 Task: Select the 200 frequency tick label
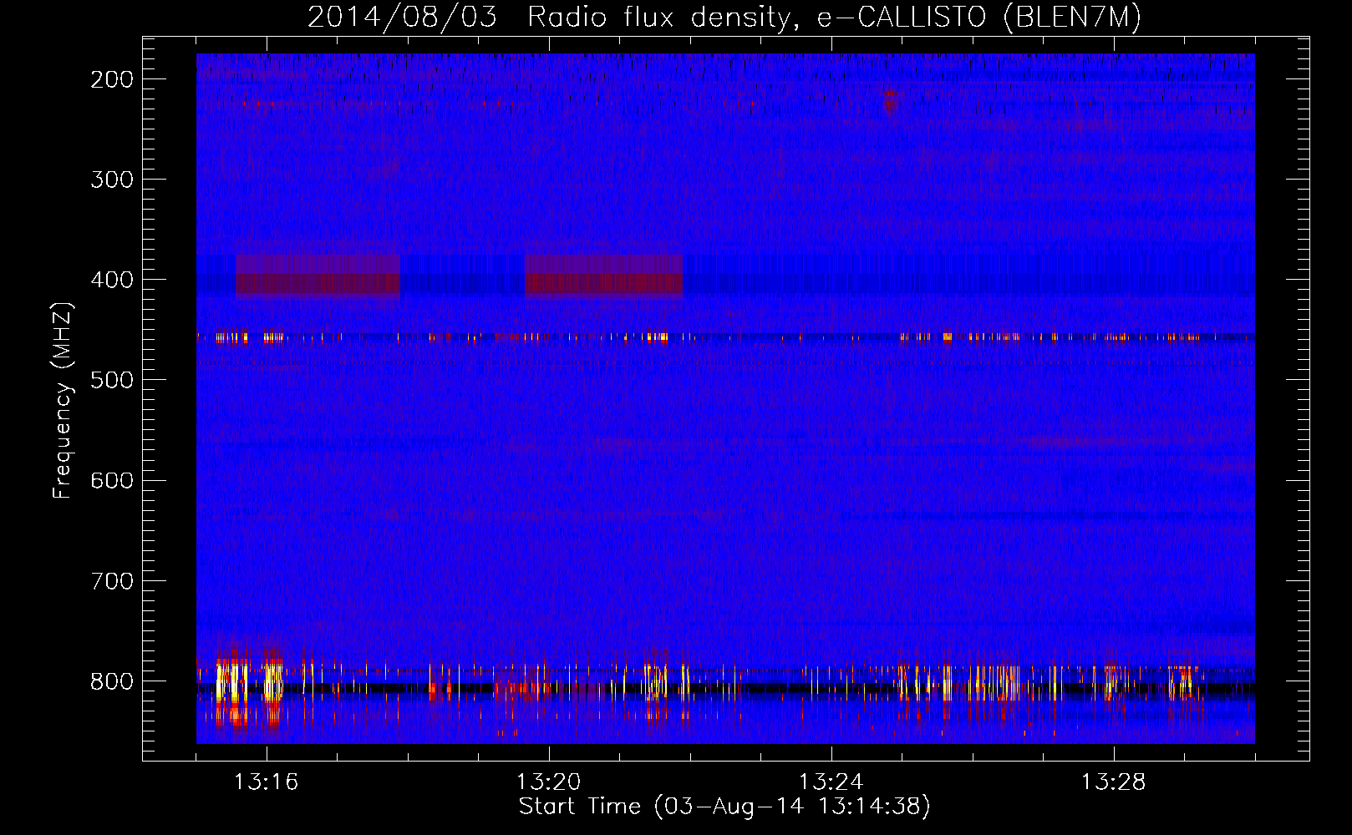pyautogui.click(x=112, y=79)
